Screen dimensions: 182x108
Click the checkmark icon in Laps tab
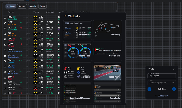tap(8, 6)
